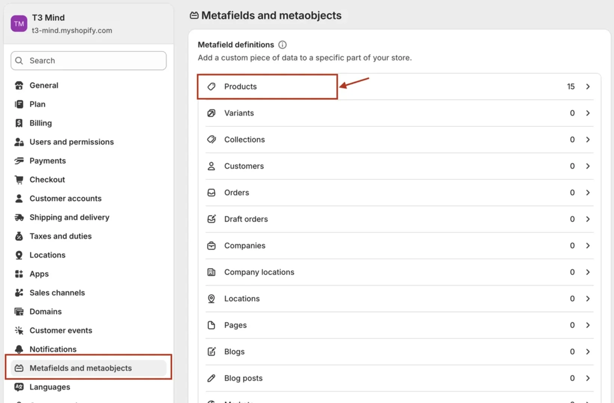Click the Languages translate icon

(19, 387)
